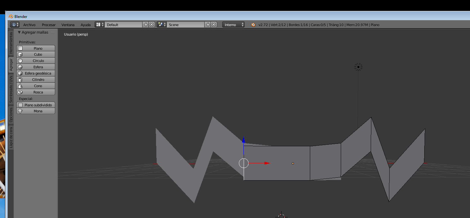Viewport: 470px width, 218px height.
Task: Delete the current Scene
Action: pyautogui.click(x=214, y=25)
